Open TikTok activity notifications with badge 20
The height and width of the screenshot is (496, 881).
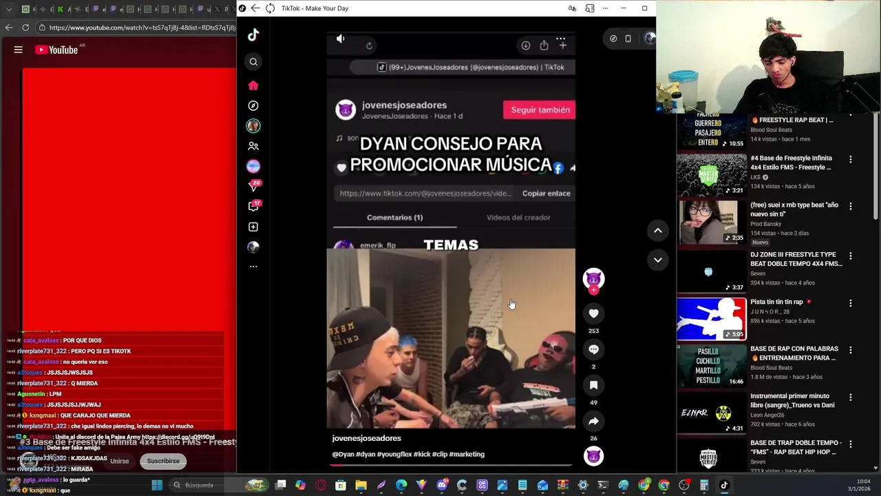coord(253,186)
